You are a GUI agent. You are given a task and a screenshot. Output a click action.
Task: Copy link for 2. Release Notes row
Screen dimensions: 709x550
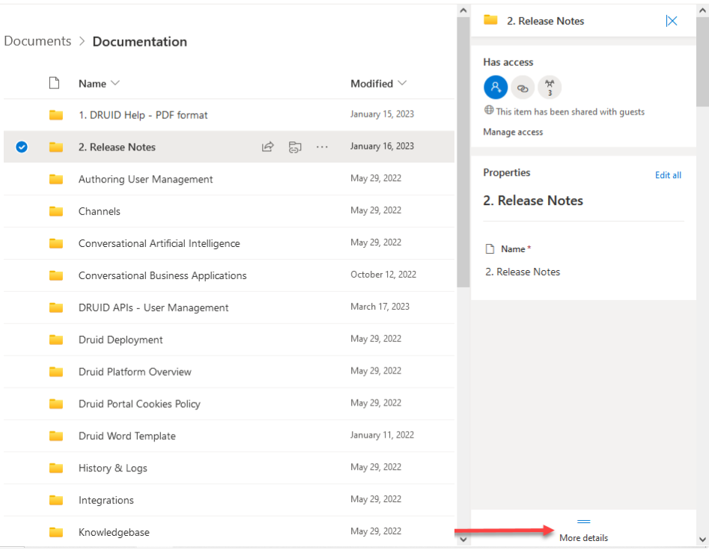(x=295, y=147)
